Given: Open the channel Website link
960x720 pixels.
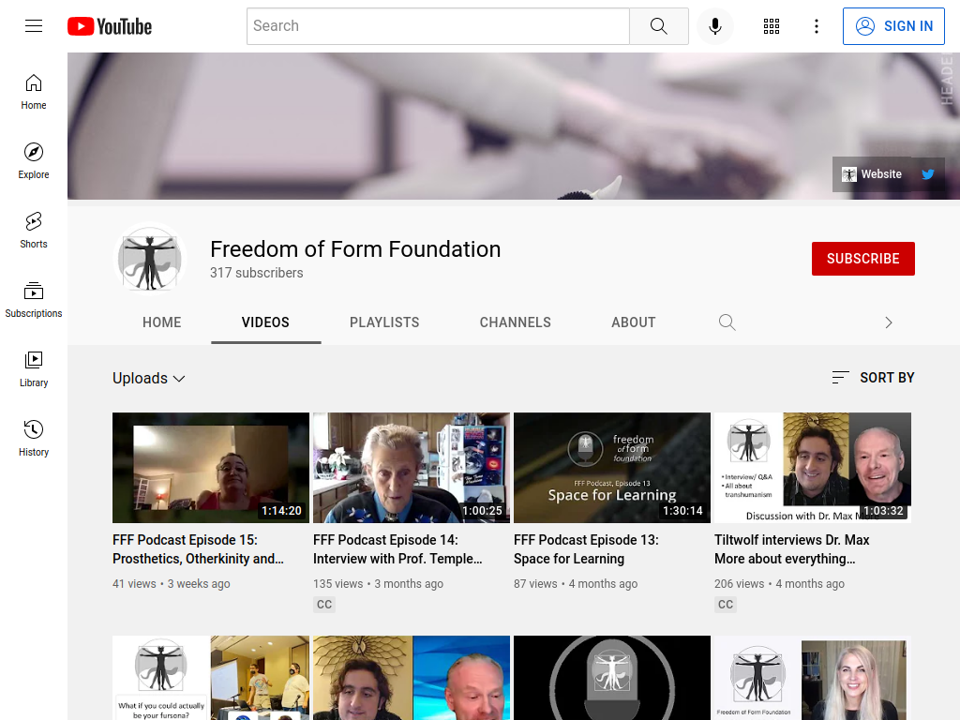Looking at the screenshot, I should coord(872,174).
